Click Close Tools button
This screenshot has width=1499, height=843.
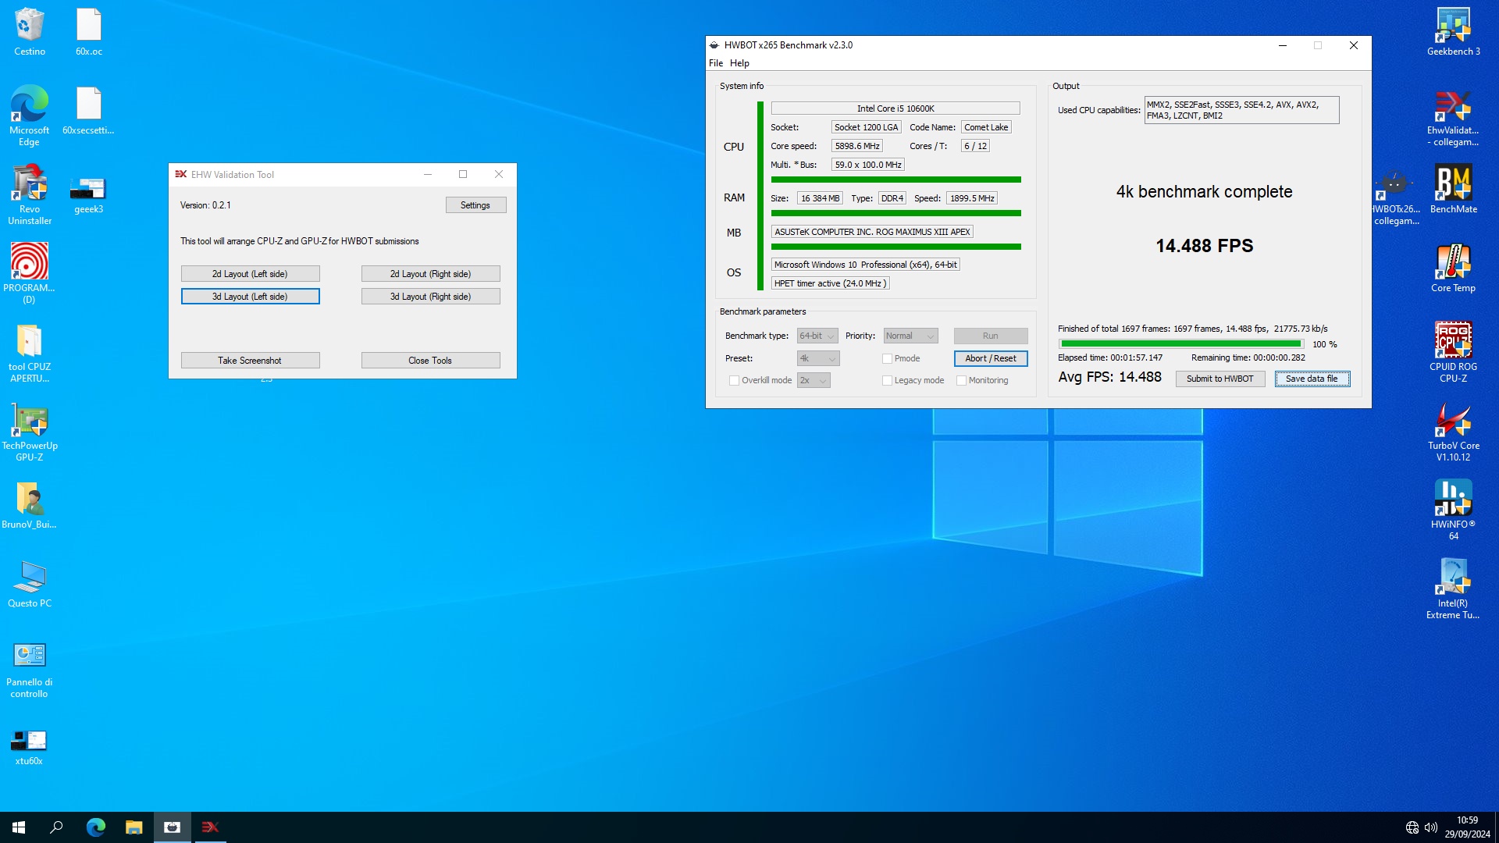pyautogui.click(x=430, y=361)
